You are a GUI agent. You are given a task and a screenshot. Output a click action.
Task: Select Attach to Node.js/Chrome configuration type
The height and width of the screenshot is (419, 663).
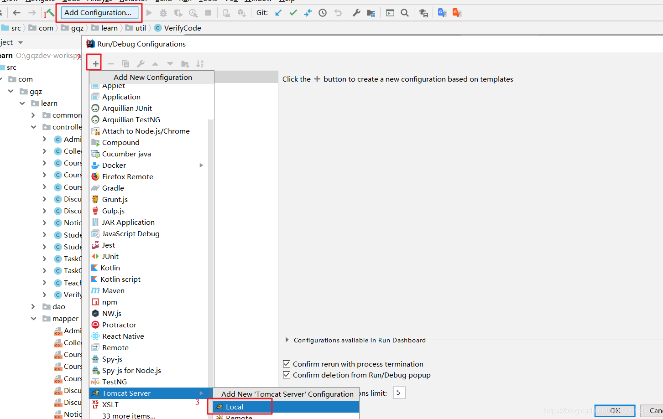coord(149,131)
